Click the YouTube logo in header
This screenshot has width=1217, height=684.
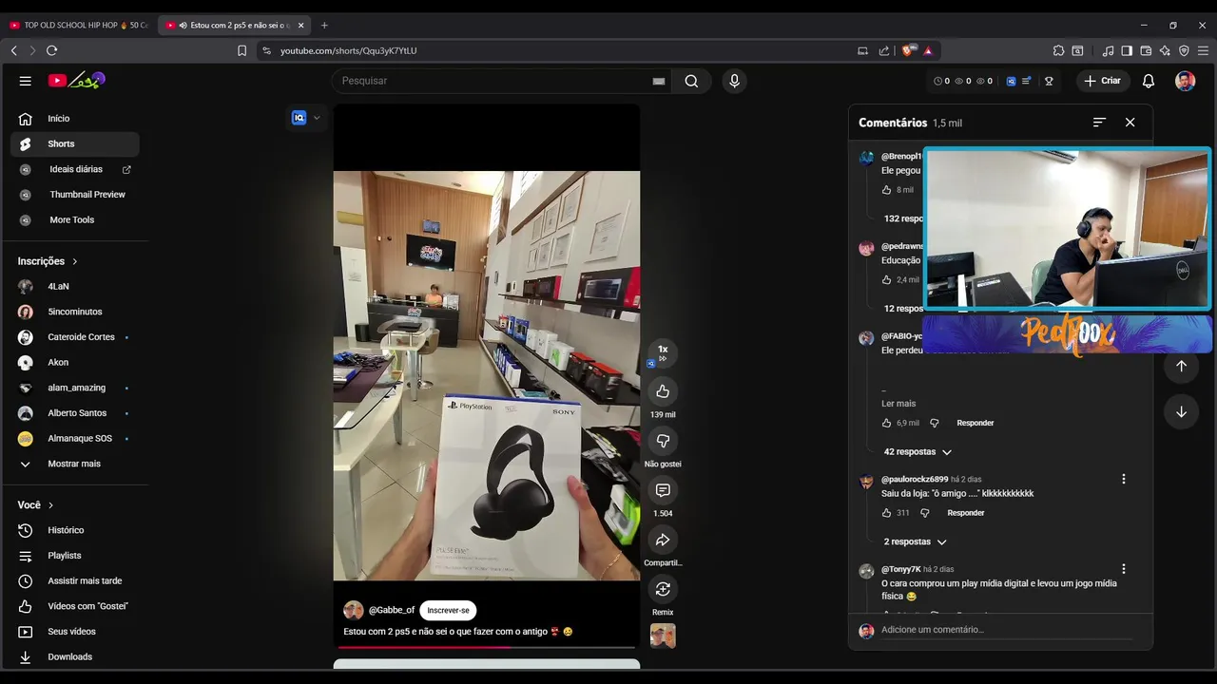pyautogui.click(x=76, y=81)
